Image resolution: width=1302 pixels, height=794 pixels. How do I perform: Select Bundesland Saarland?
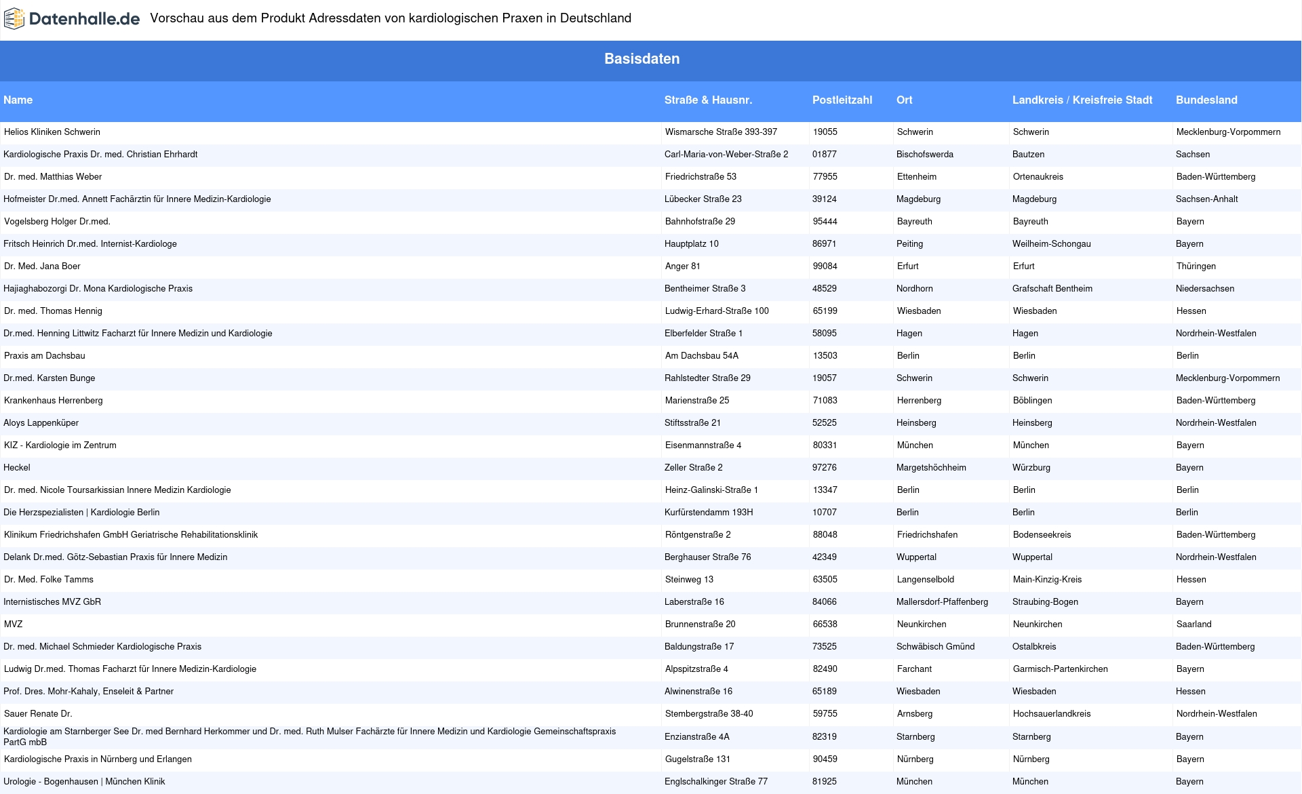1194,624
